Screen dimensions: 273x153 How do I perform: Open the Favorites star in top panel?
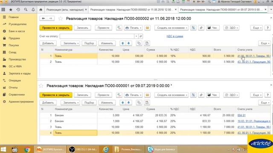11,10
